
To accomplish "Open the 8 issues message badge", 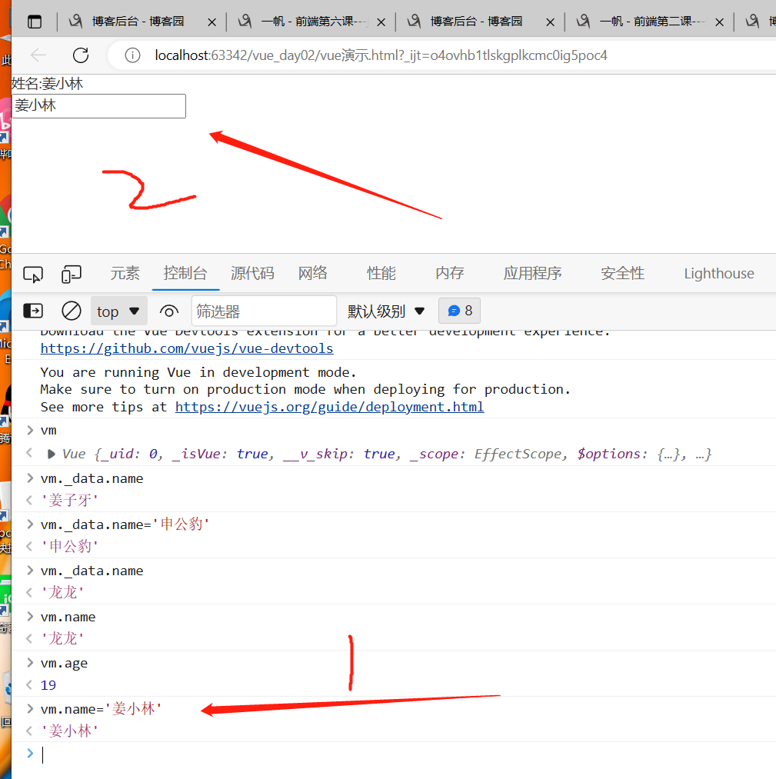I will tap(460, 311).
